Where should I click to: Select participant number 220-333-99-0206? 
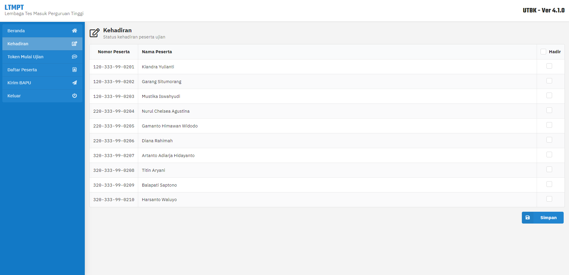point(114,141)
